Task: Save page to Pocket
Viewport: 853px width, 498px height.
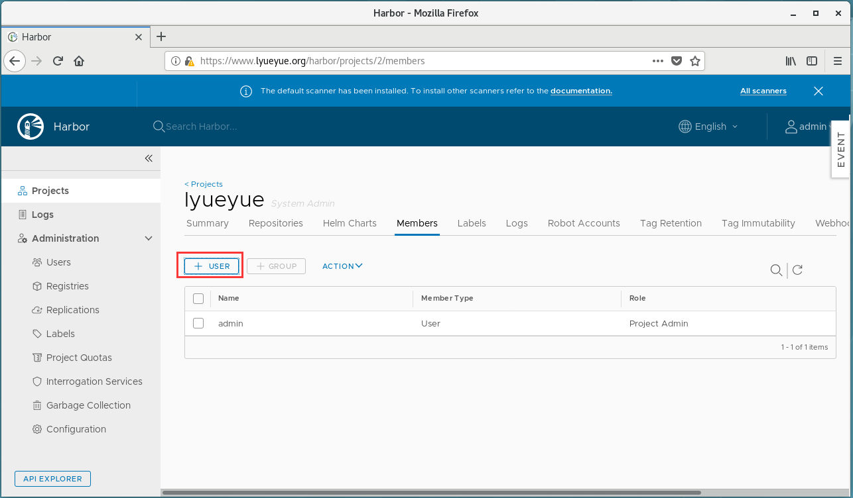Action: 677,61
